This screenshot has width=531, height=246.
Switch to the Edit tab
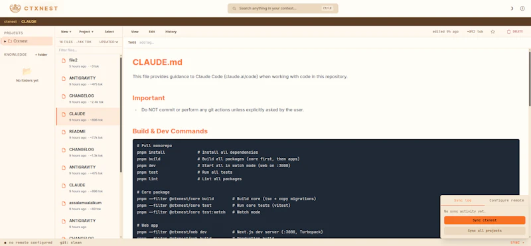(152, 31)
